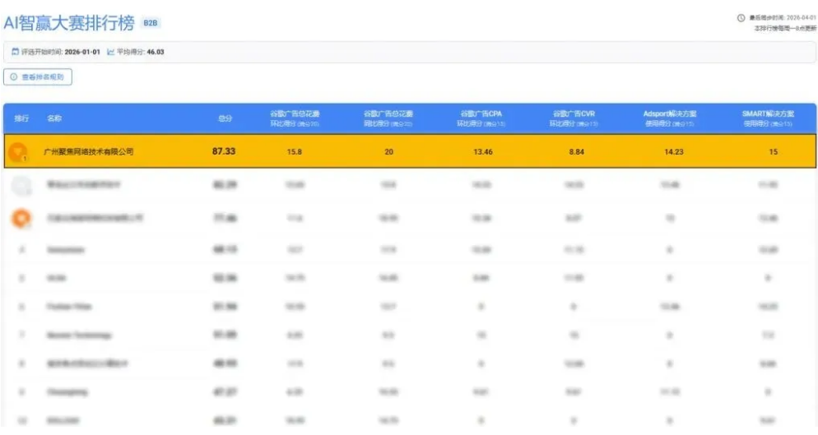Click the B2B tag beside the title
The width and height of the screenshot is (818, 435).
(151, 24)
